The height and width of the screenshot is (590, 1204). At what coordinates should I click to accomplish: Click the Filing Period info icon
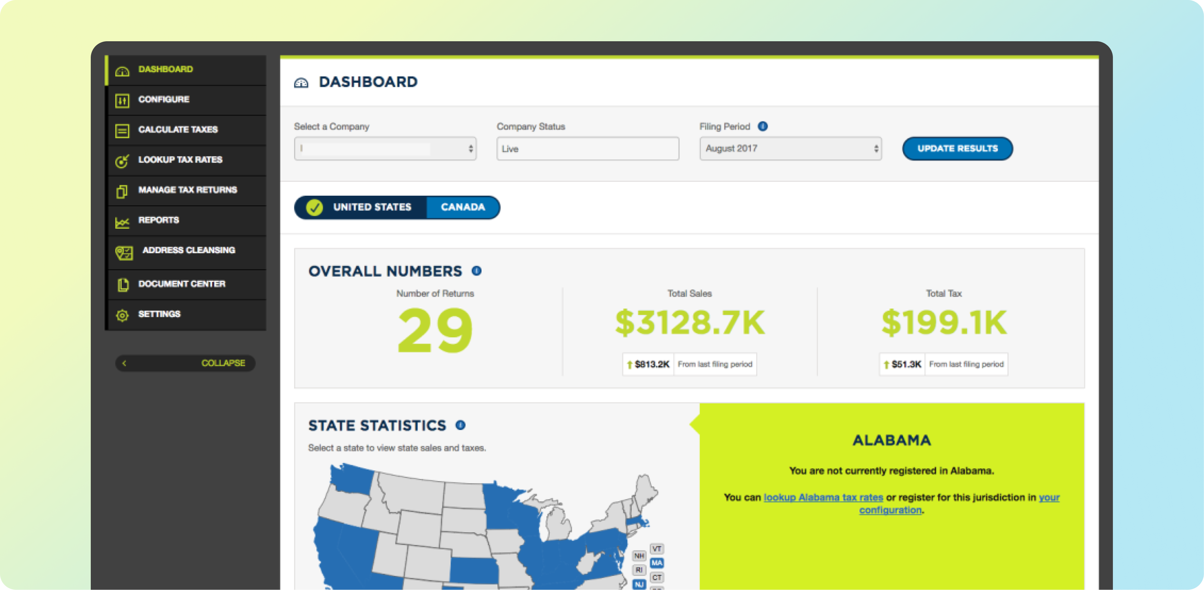click(762, 126)
